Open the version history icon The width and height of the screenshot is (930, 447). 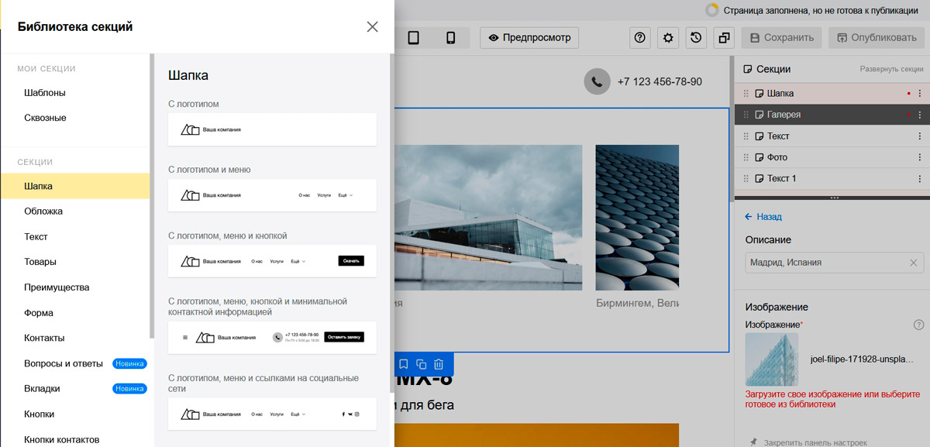click(x=696, y=38)
